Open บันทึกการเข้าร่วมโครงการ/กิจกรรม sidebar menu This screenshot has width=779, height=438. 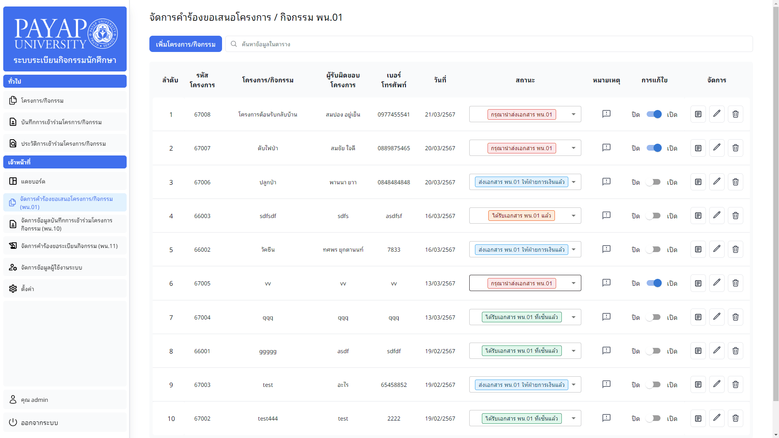coord(65,122)
